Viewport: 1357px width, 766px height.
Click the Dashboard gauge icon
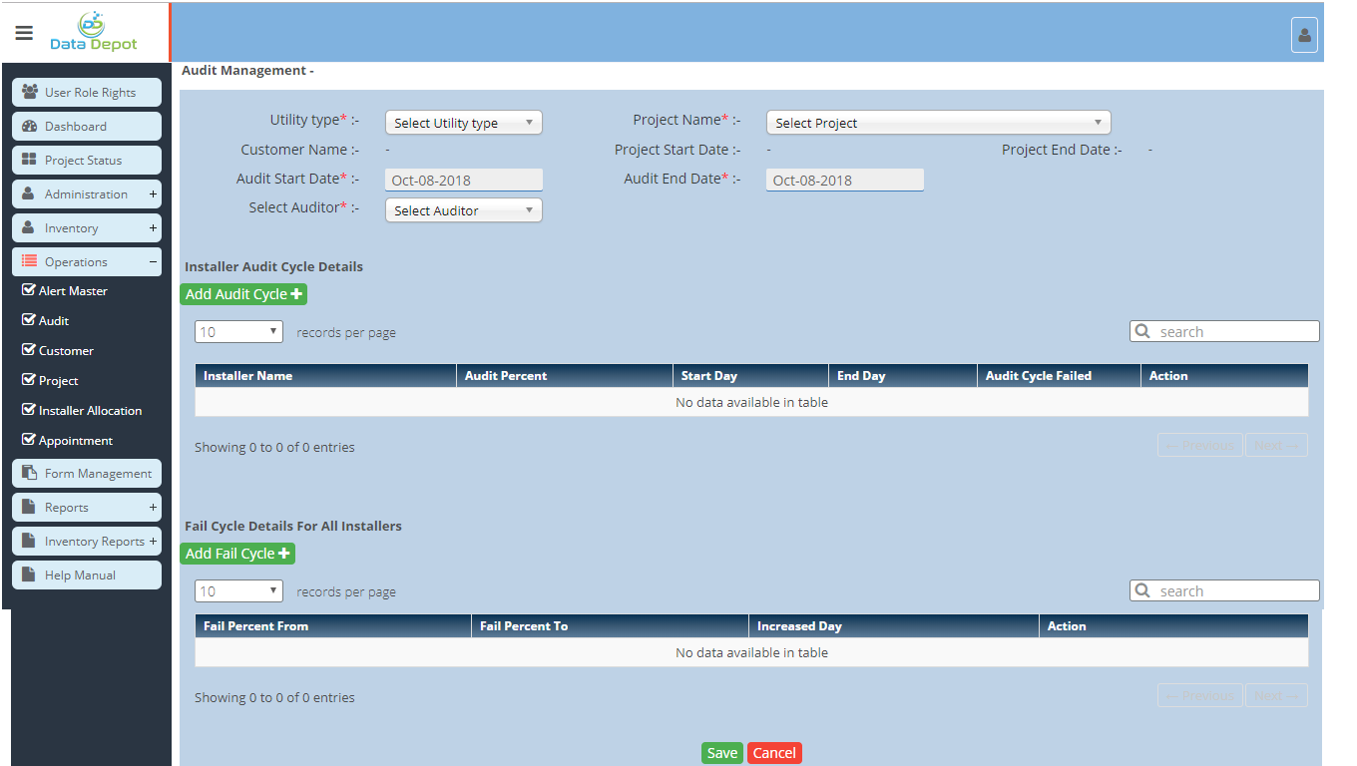[x=29, y=127]
